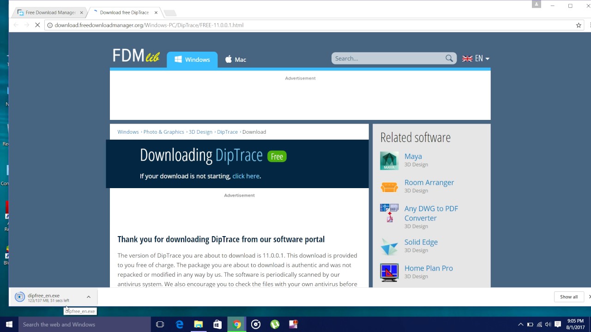Click the Home Plan Pro icon
The height and width of the screenshot is (332, 591).
click(389, 273)
